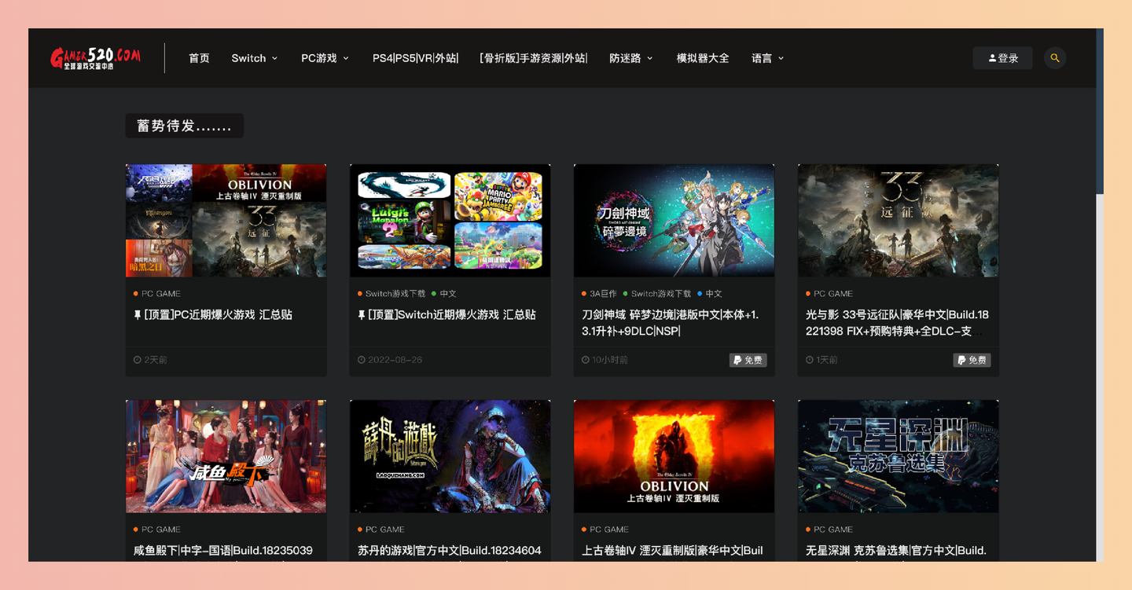Open the [骨折版]手游资源|外站| menu item
1132x590 pixels.
(x=534, y=58)
